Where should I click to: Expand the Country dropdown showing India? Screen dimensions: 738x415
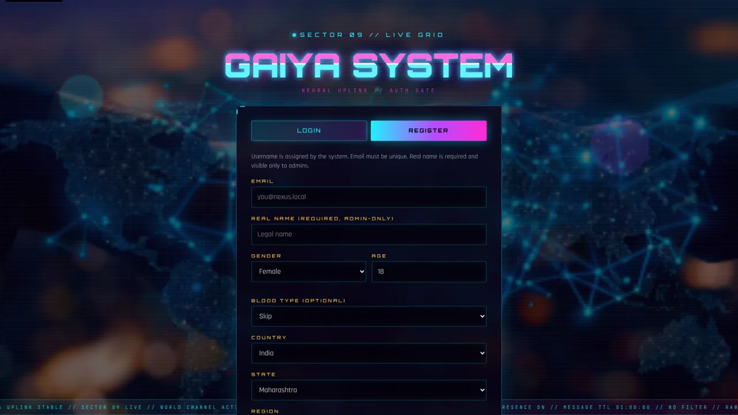tap(369, 353)
